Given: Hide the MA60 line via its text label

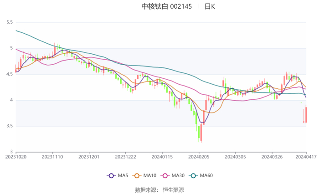Looking at the screenshot, I should click(x=206, y=176).
